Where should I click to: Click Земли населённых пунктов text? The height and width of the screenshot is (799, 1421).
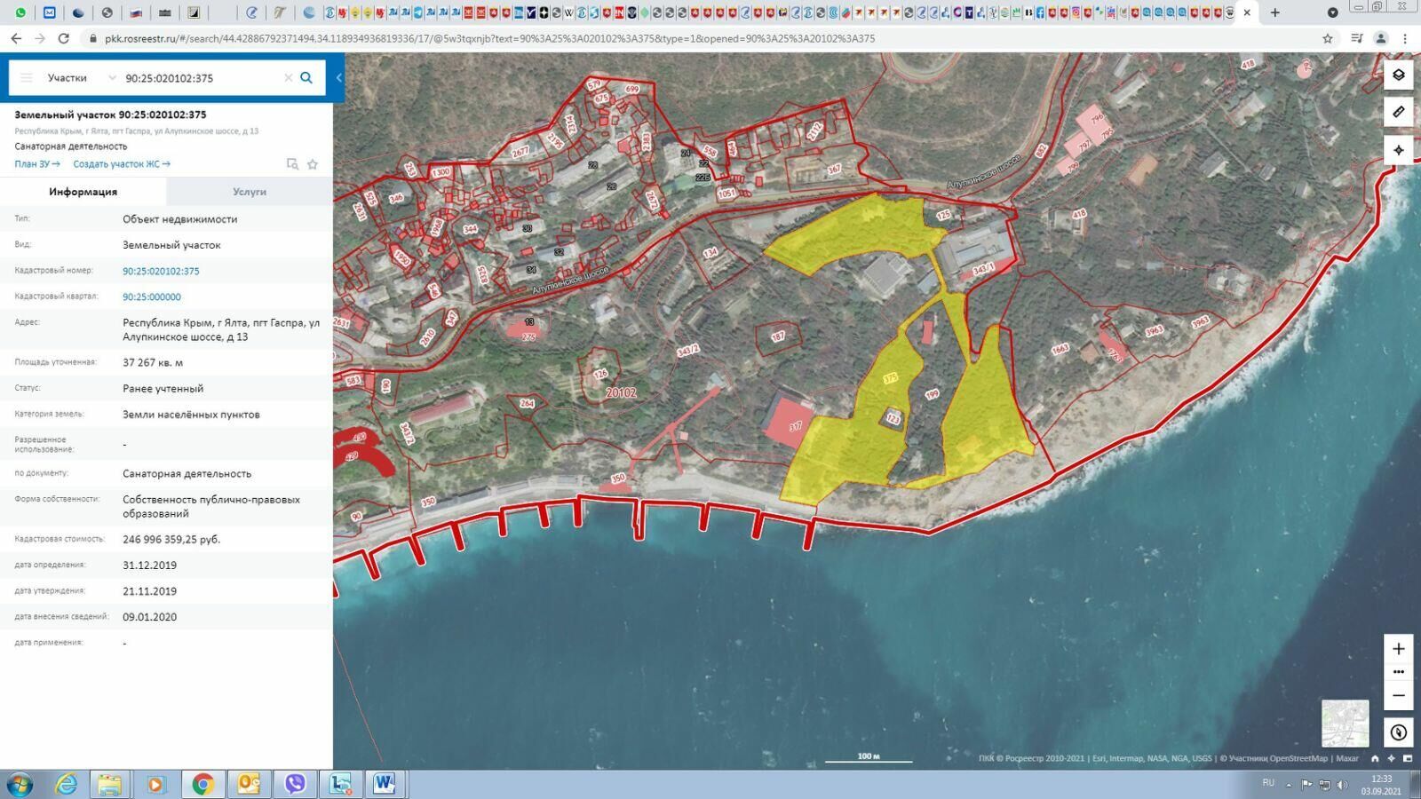pos(191,414)
